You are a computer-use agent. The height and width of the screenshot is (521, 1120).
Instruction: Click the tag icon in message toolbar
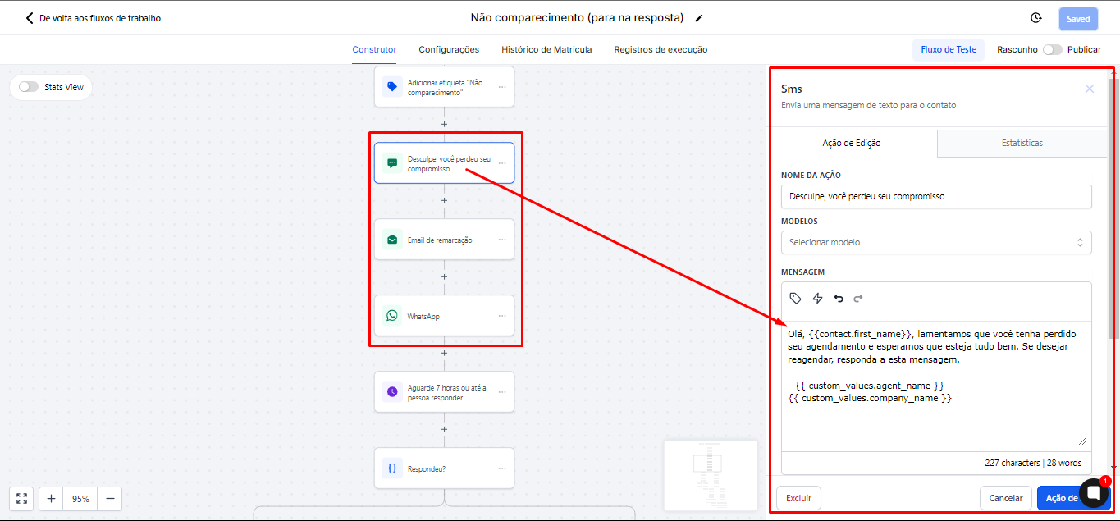click(x=795, y=299)
